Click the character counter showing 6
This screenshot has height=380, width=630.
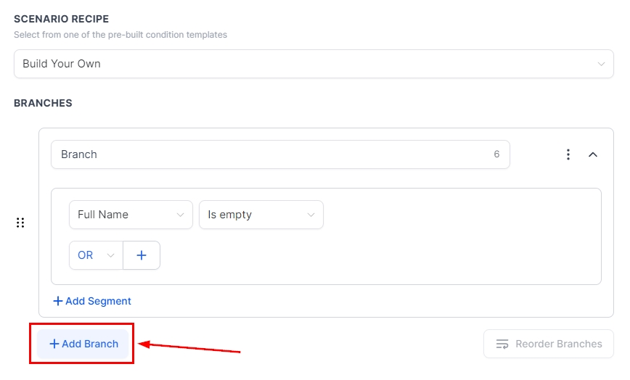[x=496, y=154]
